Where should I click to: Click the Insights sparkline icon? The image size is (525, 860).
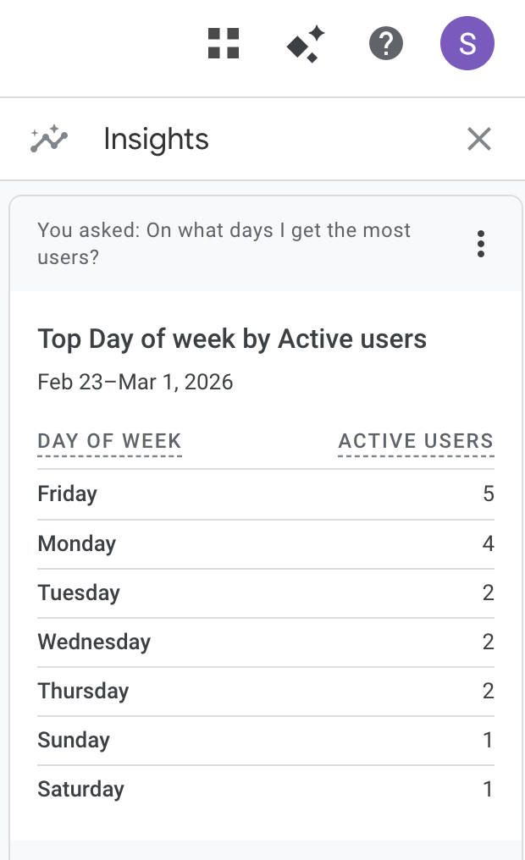click(x=49, y=139)
